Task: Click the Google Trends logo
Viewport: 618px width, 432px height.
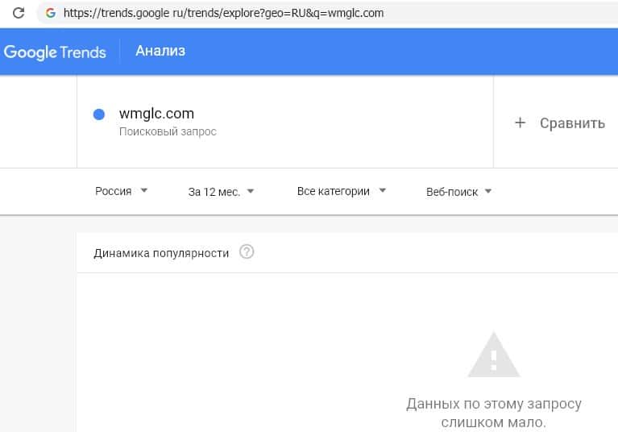Action: point(55,52)
